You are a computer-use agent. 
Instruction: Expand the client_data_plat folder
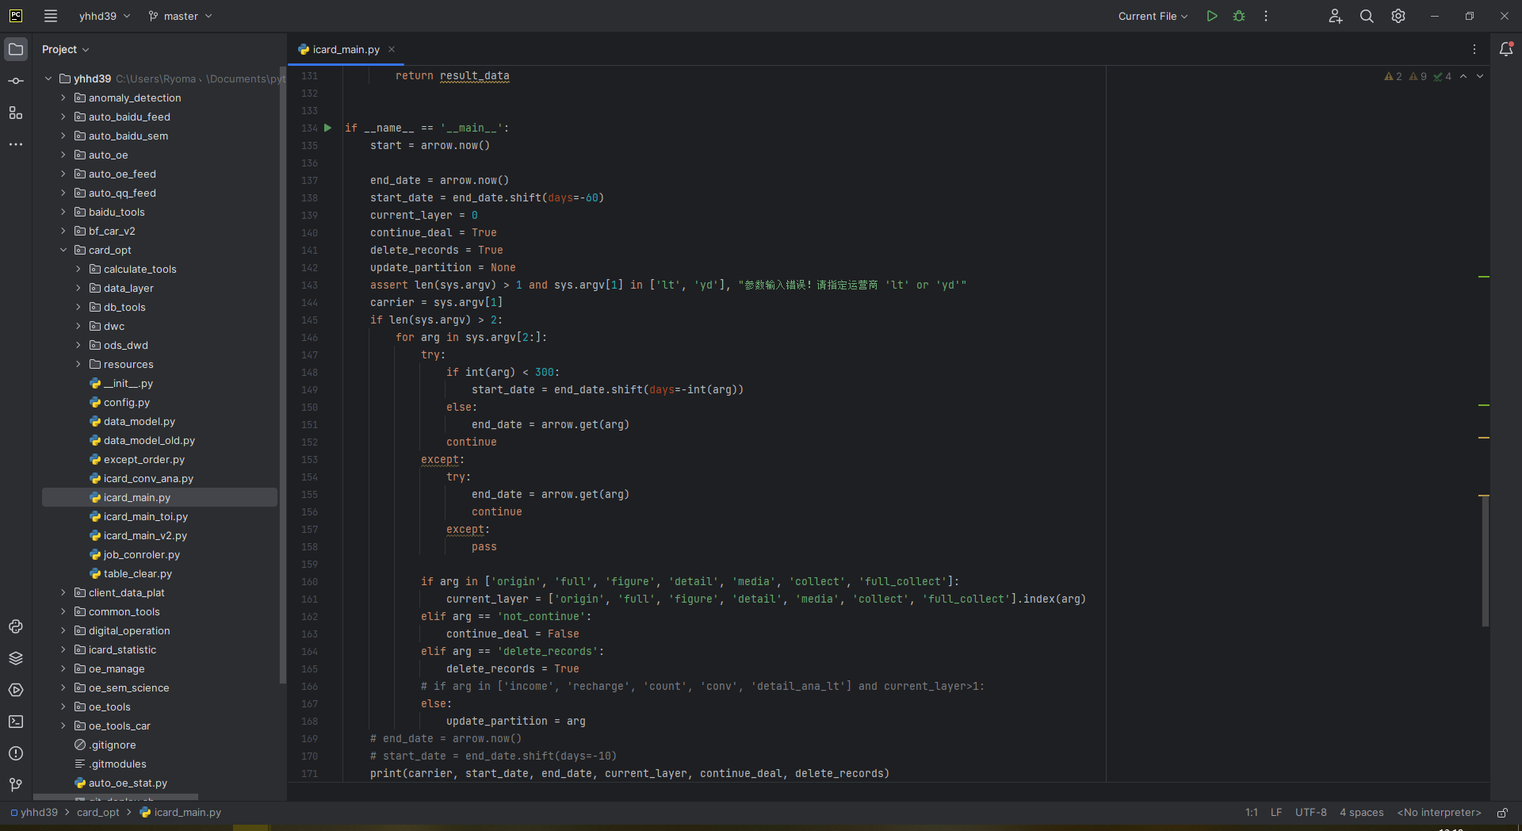pos(63,592)
